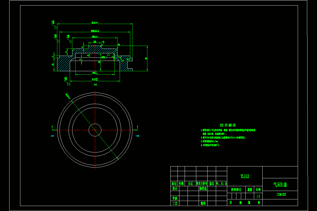Click the 重量 header cell
The image size is (317, 211).
pyautogui.click(x=250, y=189)
